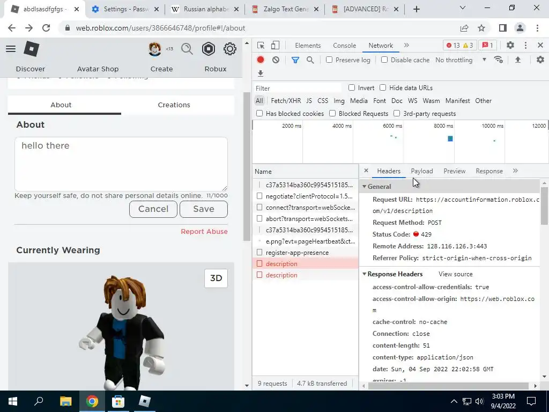Open Chrome profile avatar icon

520,28
